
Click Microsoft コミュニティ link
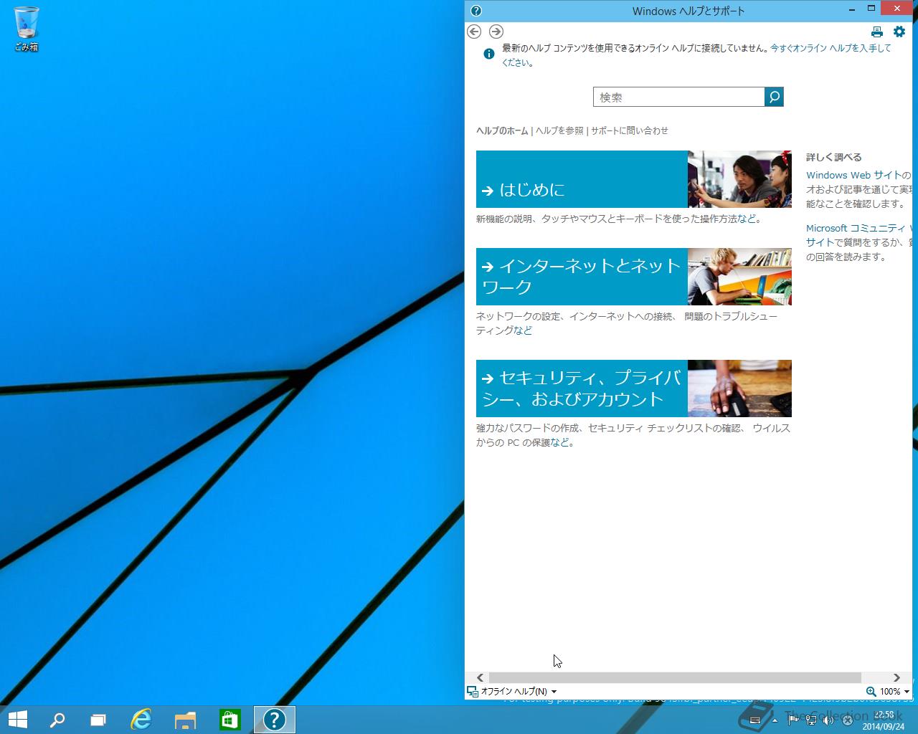[x=856, y=228]
